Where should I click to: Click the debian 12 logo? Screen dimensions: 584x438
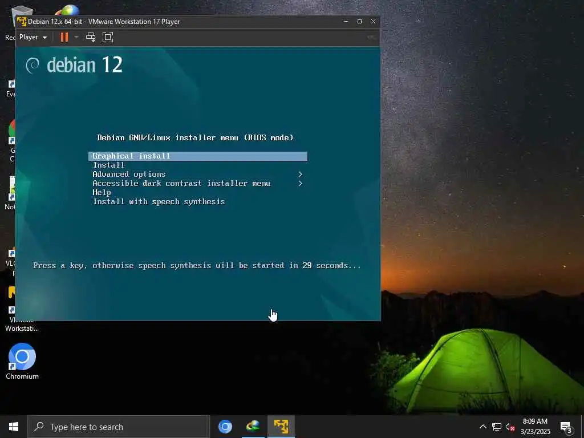point(74,65)
